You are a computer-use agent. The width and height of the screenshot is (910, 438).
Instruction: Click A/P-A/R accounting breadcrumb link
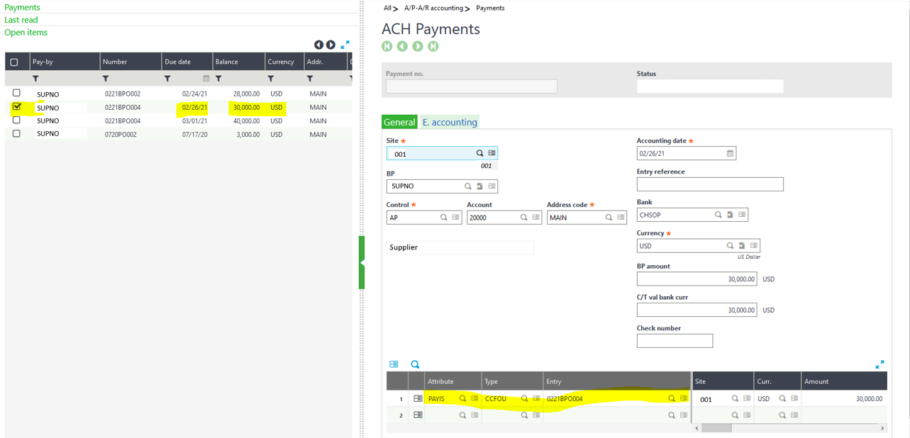point(433,9)
